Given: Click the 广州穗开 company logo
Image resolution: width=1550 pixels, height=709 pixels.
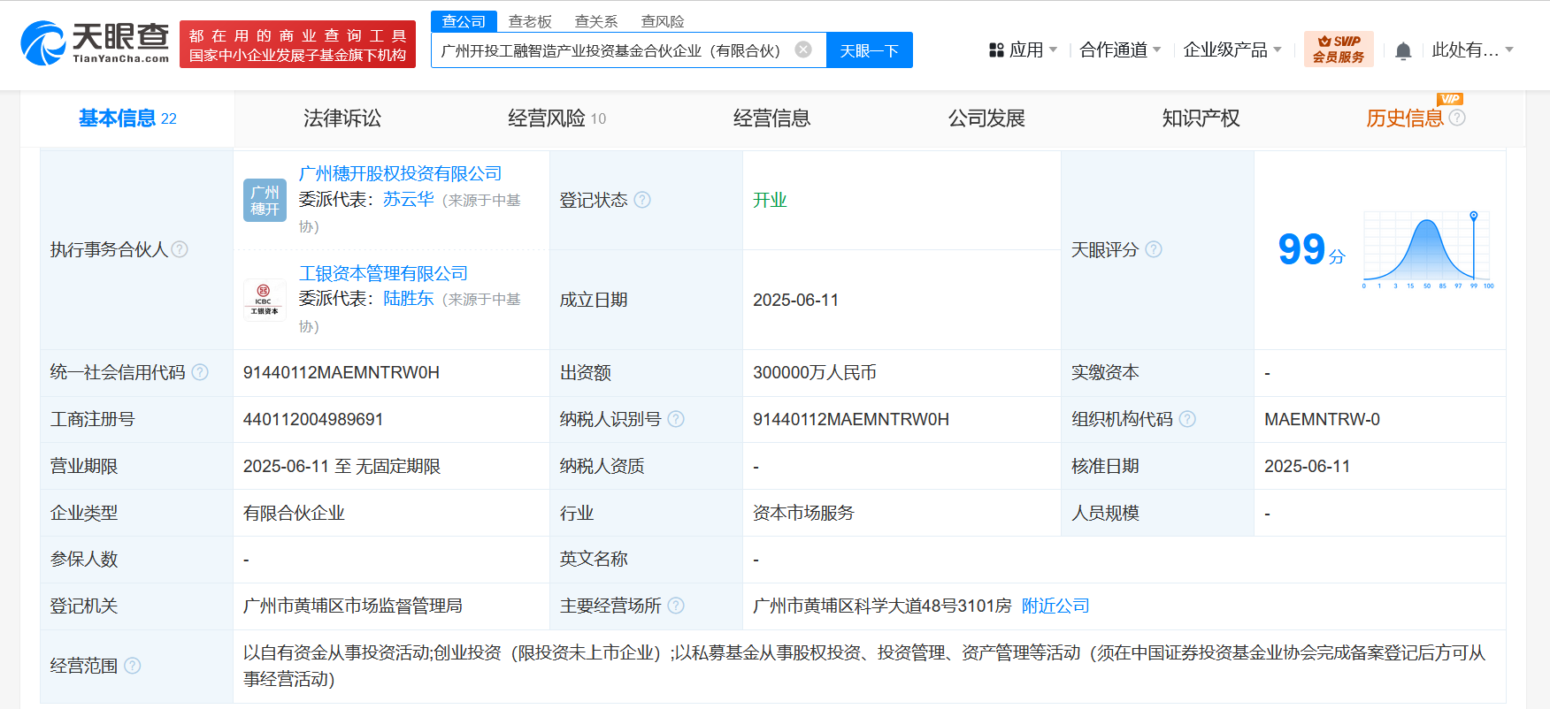Looking at the screenshot, I should (265, 200).
